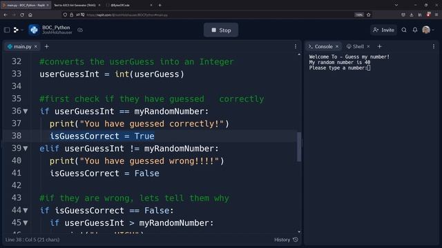
Task: Open the Firefox application menu
Action: (x=436, y=15)
